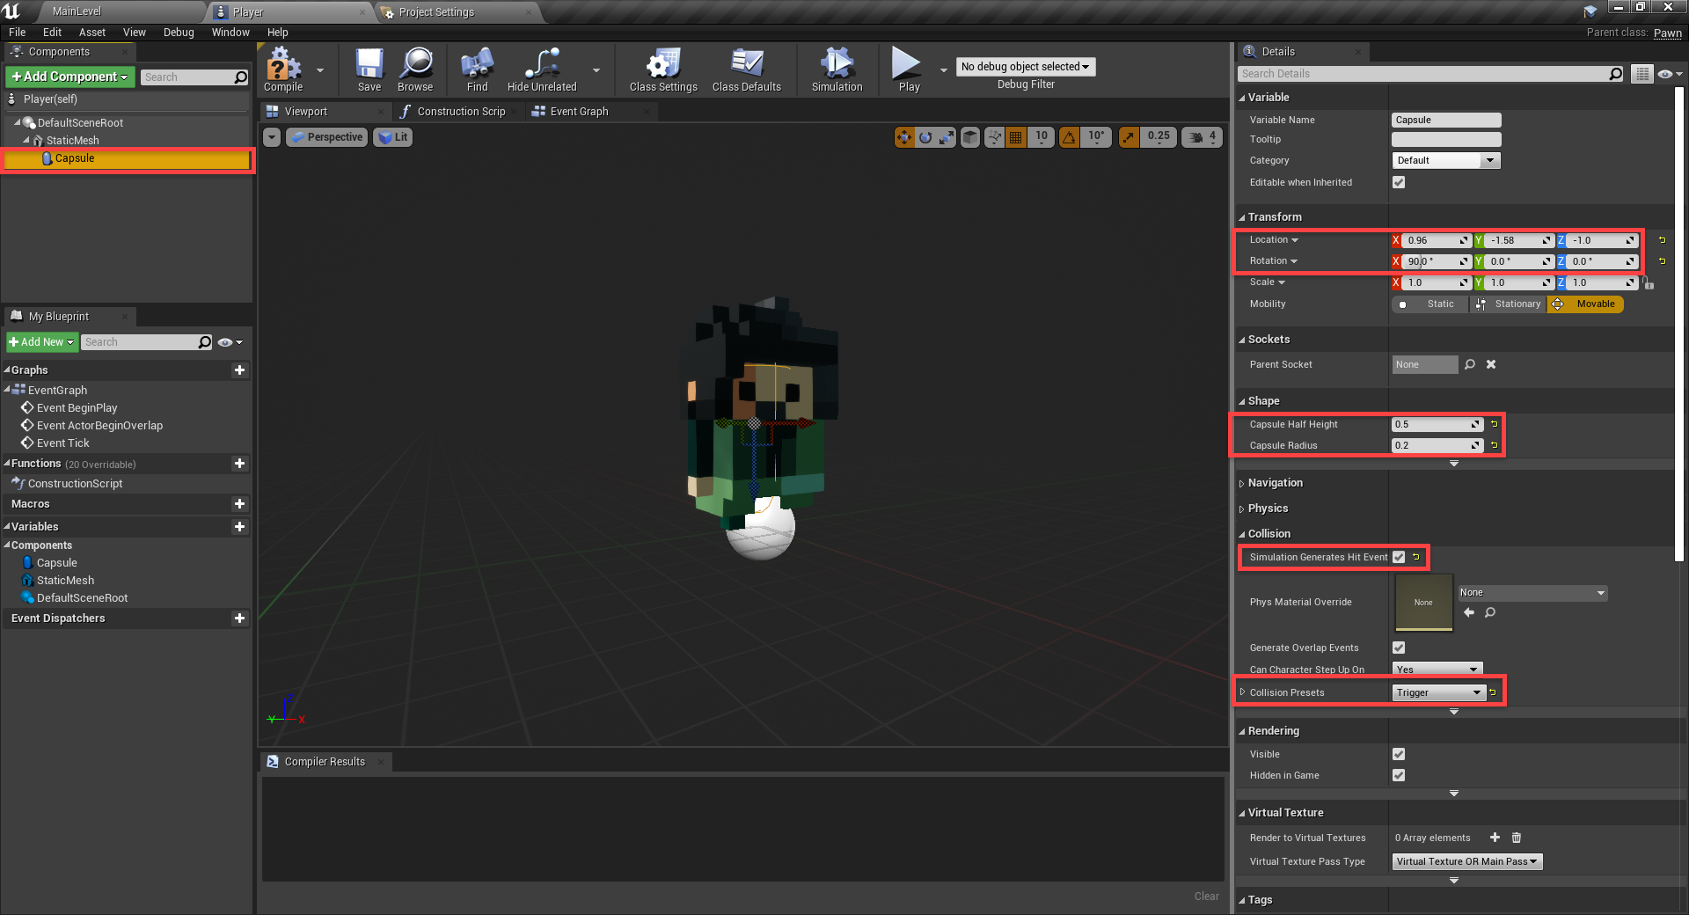Save the blueprint with the Save icon
1689x915 pixels.
point(369,70)
